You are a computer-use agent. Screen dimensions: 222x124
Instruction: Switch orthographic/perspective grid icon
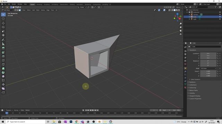click(180, 34)
